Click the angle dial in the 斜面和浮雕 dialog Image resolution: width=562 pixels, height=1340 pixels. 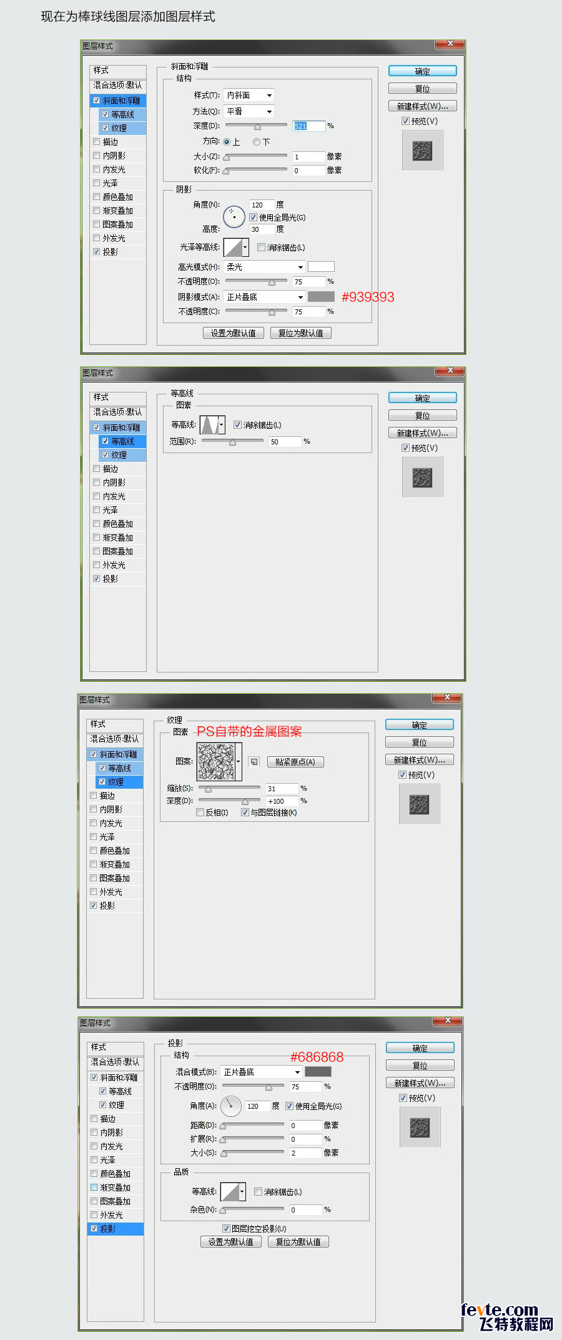(234, 217)
